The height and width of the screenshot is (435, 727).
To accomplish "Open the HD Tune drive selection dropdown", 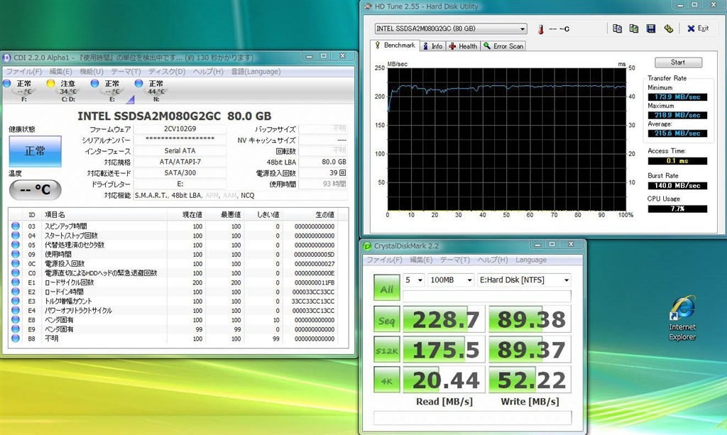I will tap(451, 28).
